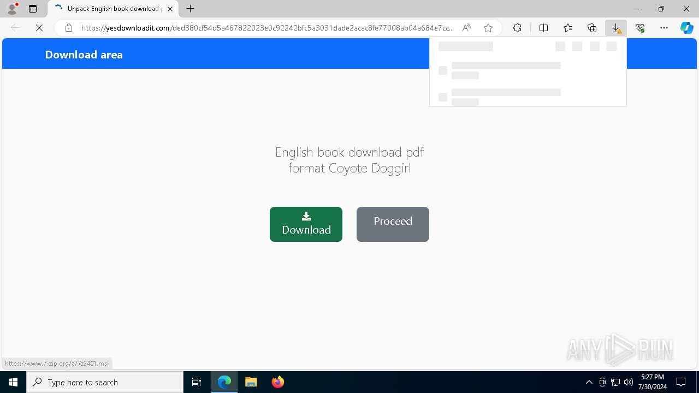Open the tab actions menu icon

[33, 9]
